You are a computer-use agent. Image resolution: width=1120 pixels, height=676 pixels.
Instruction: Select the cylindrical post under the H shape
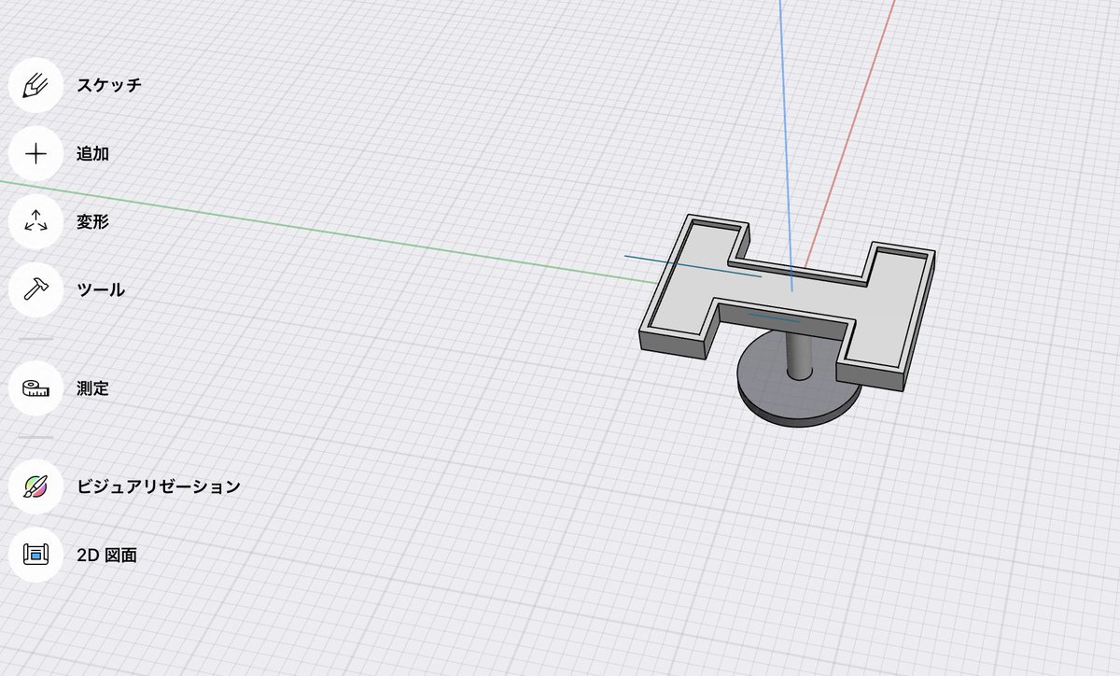(x=798, y=355)
